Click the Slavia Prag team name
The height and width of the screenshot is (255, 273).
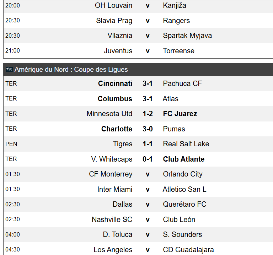[x=114, y=21]
